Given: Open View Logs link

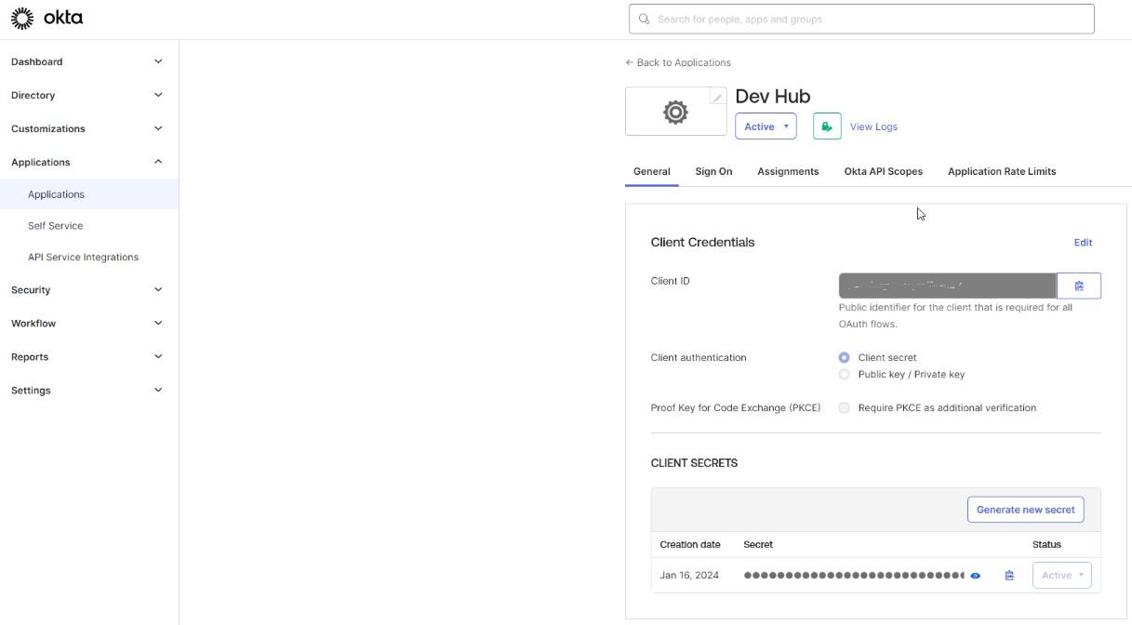Looking at the screenshot, I should coord(873,126).
